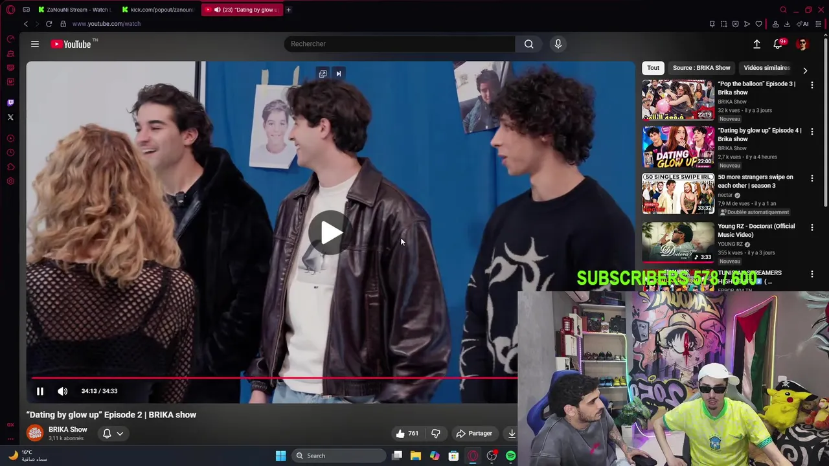The image size is (829, 466).
Task: Open the Easy Setup menu lines icon
Action: pos(818,24)
